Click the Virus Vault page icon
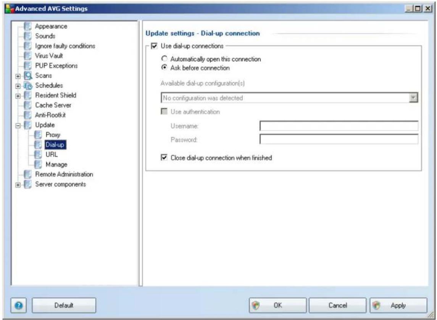Image resolution: width=437 pixels, height=320 pixels. (x=27, y=56)
